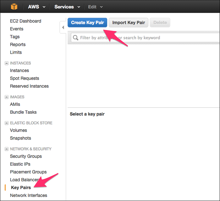
Task: Open Events in the sidebar
Action: (x=17, y=29)
